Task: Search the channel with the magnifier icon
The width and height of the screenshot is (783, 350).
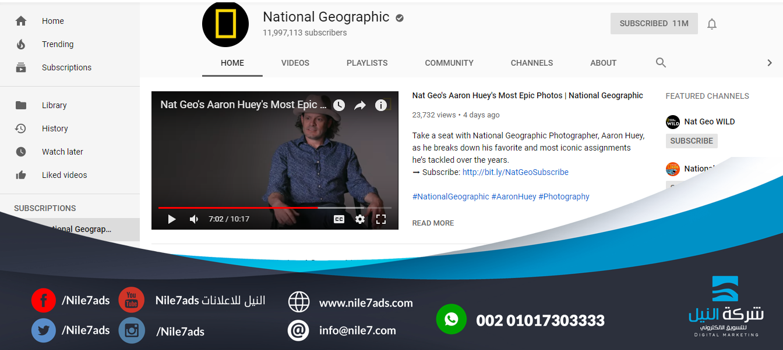Action: coord(661,63)
